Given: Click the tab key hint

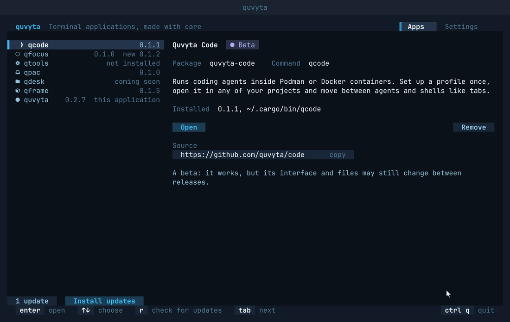Looking at the screenshot, I should pyautogui.click(x=245, y=310).
